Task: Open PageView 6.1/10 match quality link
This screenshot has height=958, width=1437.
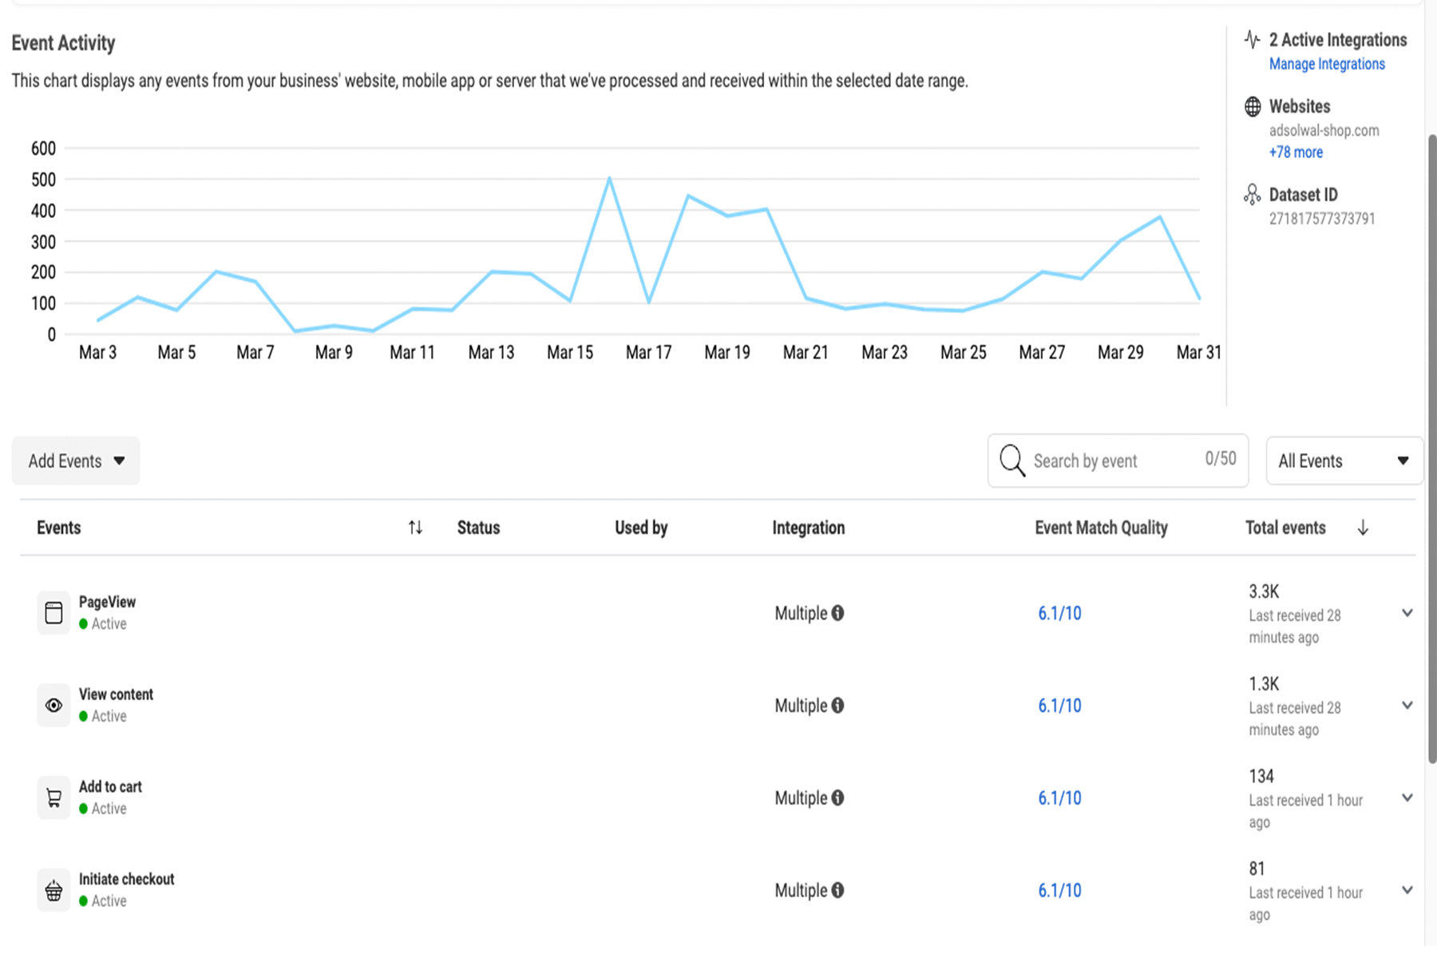Action: coord(1059,613)
